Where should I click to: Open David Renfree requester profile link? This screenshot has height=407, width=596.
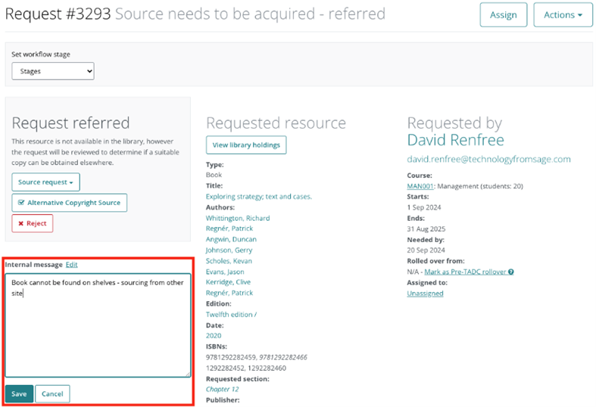point(455,140)
